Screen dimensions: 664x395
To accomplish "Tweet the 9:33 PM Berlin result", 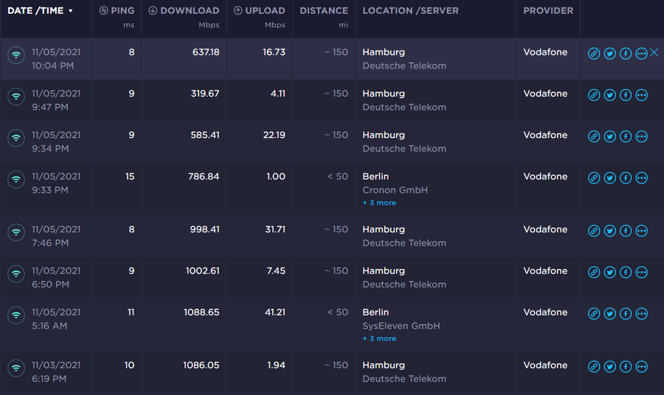I will tap(609, 178).
